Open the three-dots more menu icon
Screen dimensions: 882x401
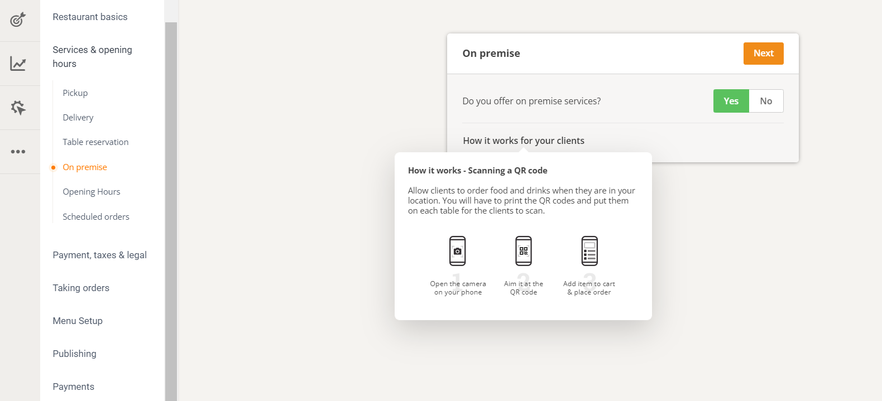click(x=18, y=152)
